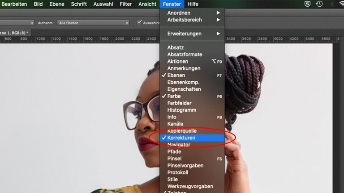Close the open Fenster menu
The image size is (344, 193).
point(172,4)
